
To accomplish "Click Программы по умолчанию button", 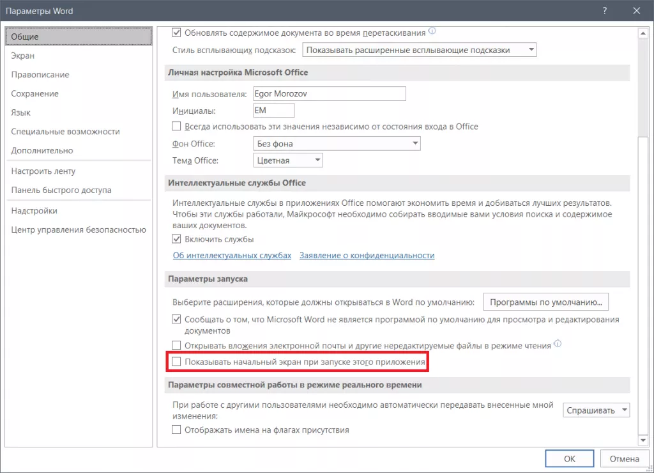I will click(545, 302).
